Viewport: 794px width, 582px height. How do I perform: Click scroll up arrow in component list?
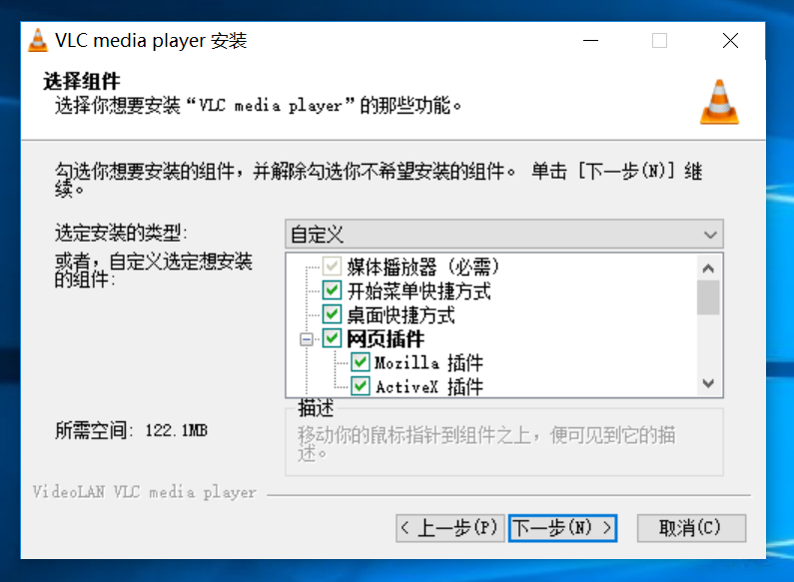click(x=708, y=269)
